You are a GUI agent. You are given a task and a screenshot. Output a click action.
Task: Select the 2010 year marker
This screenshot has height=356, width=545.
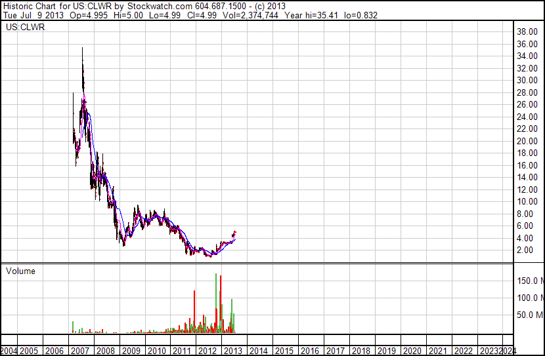point(156,351)
